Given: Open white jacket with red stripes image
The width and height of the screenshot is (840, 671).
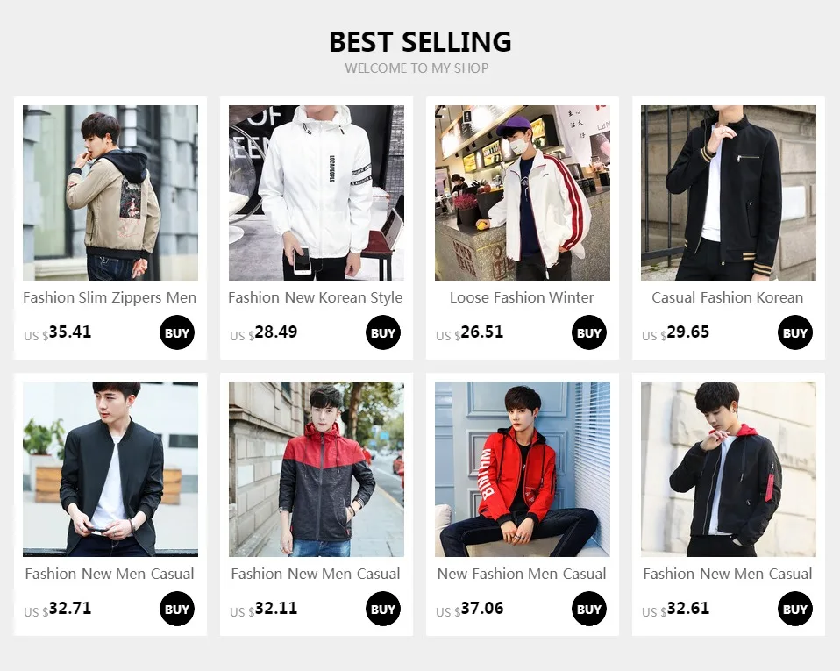Looking at the screenshot, I should 523,193.
